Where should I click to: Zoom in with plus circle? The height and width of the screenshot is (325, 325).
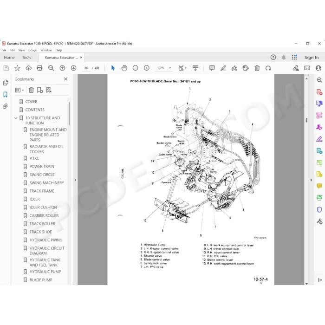[x=147, y=68]
